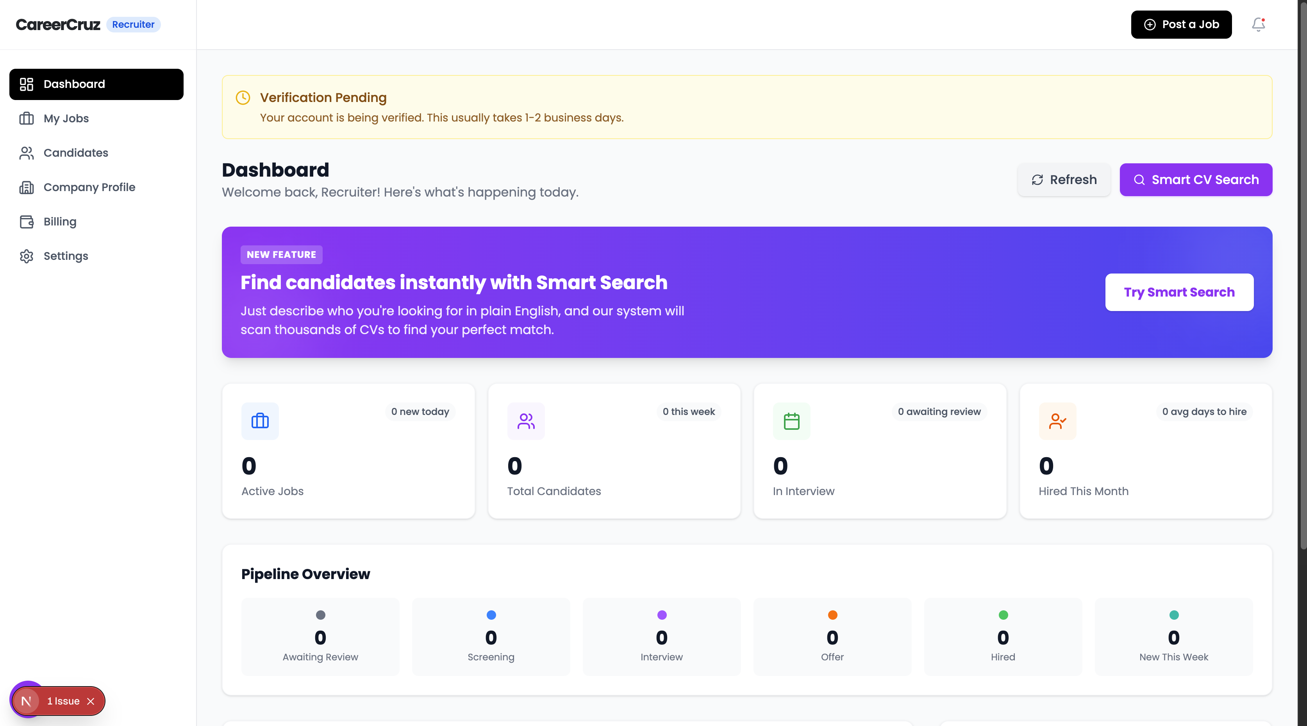Select the Awaiting Review pipeline card
This screenshot has width=1307, height=726.
tap(321, 637)
